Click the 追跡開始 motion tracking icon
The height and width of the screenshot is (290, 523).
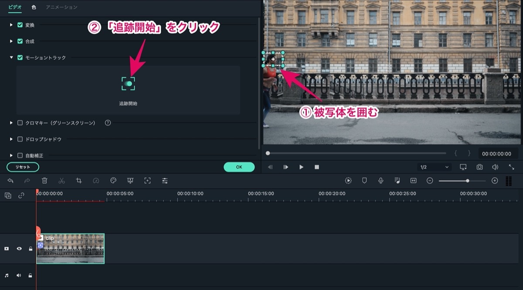[128, 84]
